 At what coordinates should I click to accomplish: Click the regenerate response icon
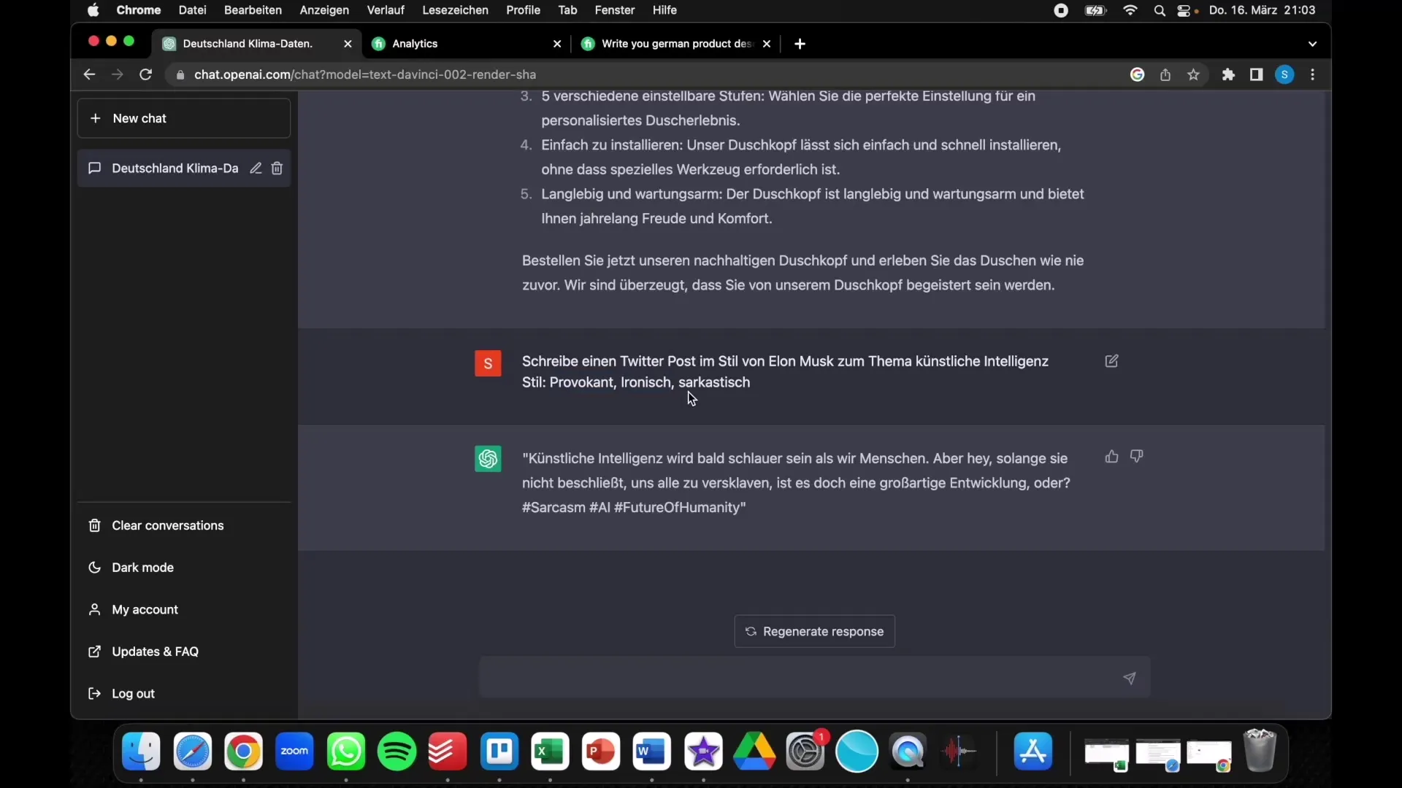(x=750, y=631)
